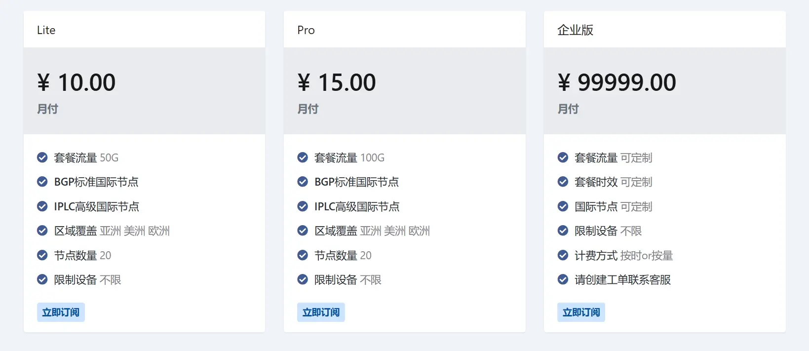This screenshot has height=351, width=809.
Task: Click check icon next to Lite IPLC高级国际节点
Action: pyautogui.click(x=42, y=206)
